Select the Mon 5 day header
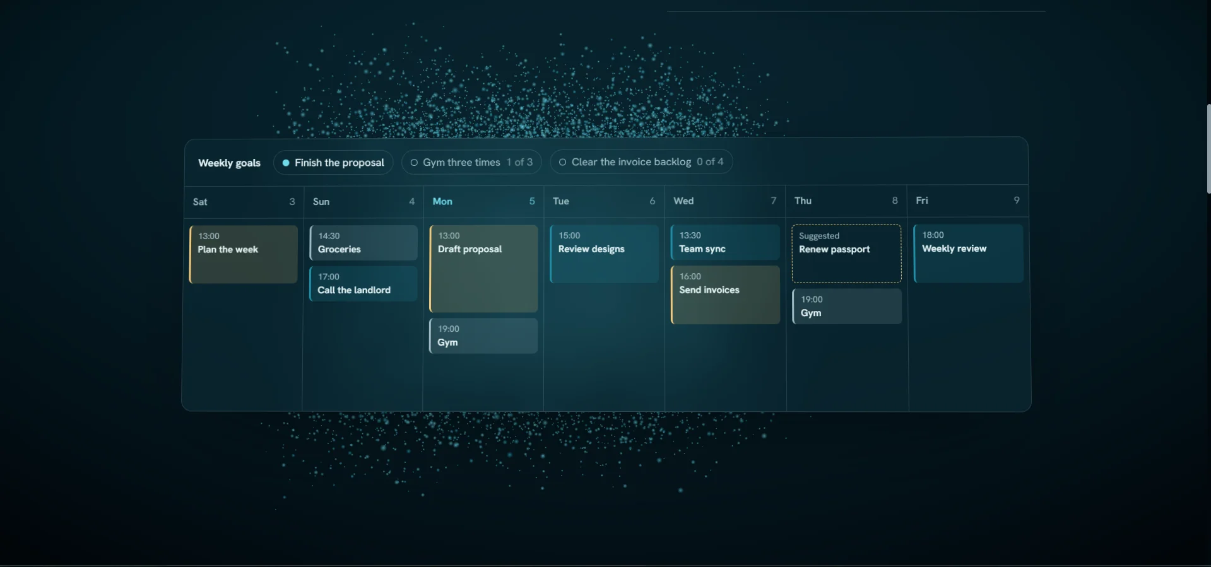Viewport: 1211px width, 567px height. pos(483,201)
